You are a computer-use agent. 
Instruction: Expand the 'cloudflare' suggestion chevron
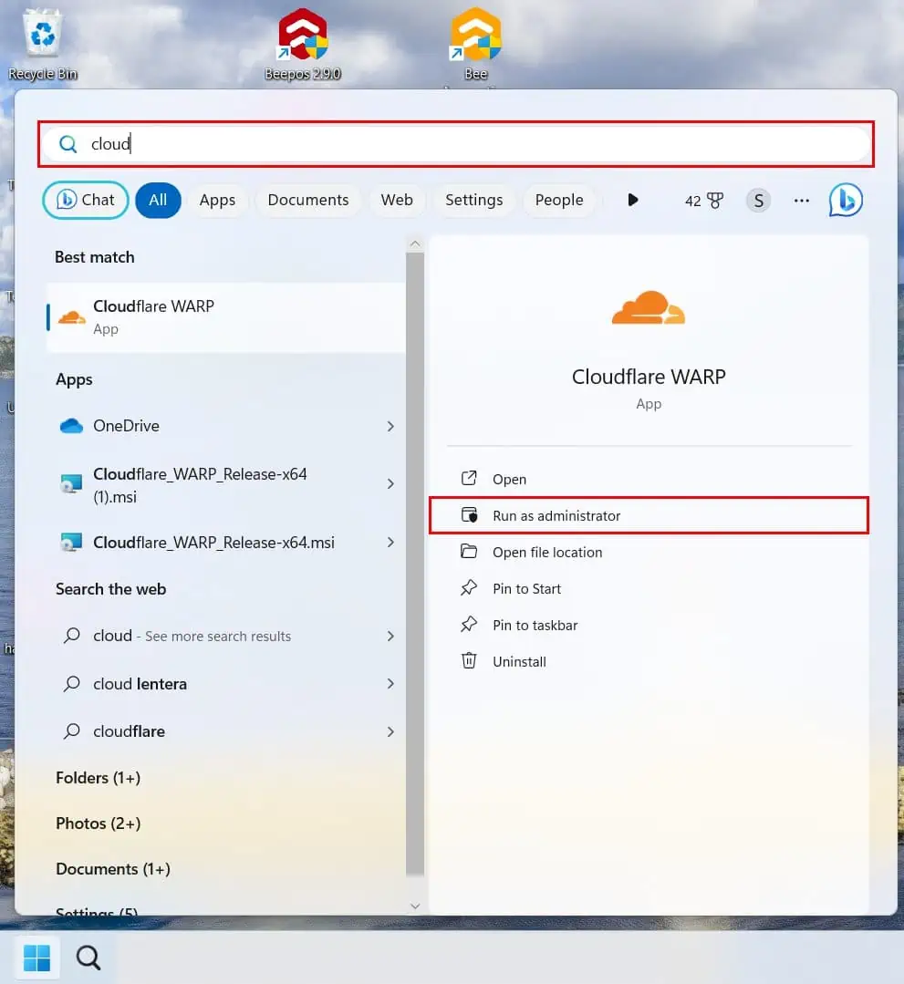click(x=390, y=731)
